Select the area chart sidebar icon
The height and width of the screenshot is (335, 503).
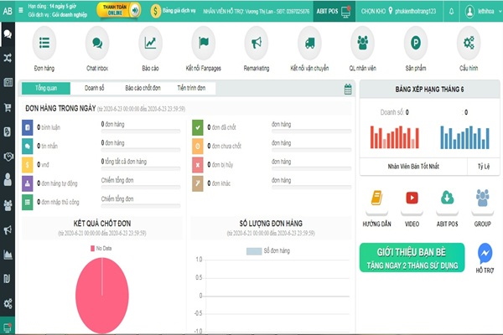point(8,255)
